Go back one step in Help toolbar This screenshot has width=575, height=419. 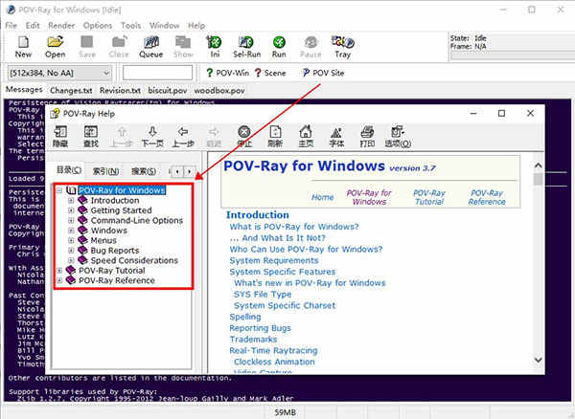(183, 136)
